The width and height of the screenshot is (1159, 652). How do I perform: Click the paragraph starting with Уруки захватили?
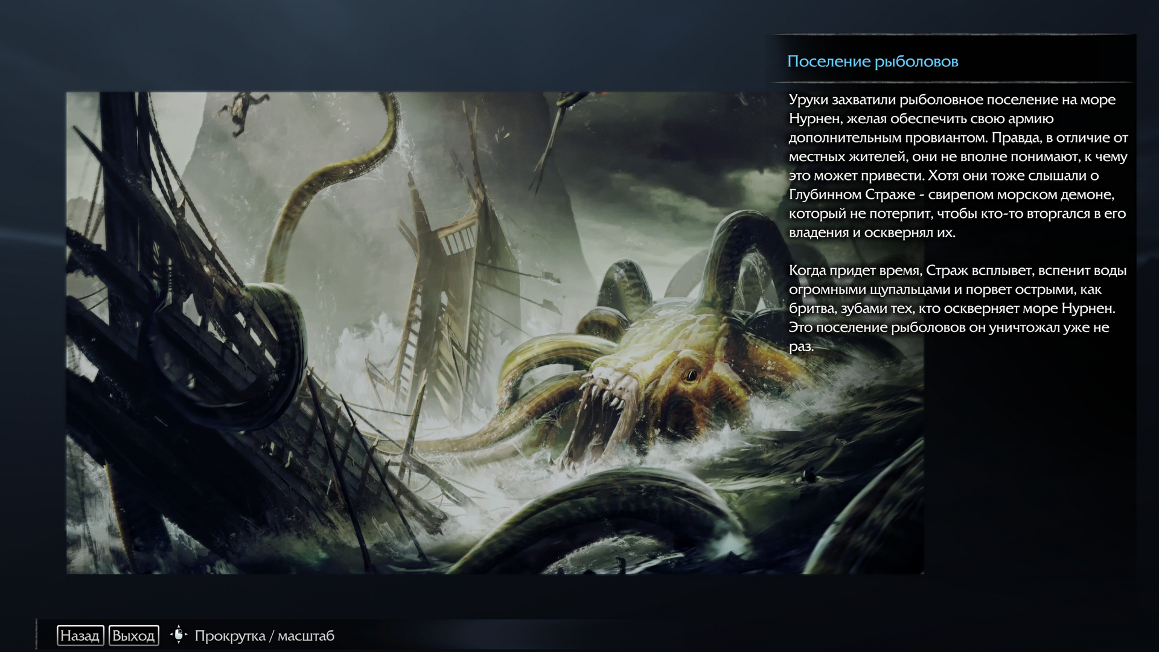coord(957,166)
